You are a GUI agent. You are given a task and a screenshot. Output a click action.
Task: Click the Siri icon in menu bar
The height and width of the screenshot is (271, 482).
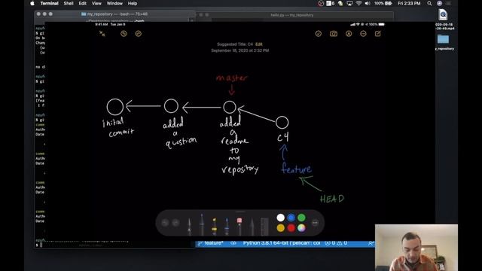point(439,3)
